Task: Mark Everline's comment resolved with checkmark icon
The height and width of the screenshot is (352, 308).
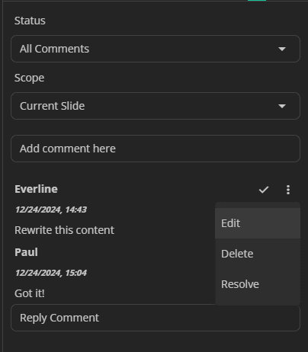Action: [264, 190]
